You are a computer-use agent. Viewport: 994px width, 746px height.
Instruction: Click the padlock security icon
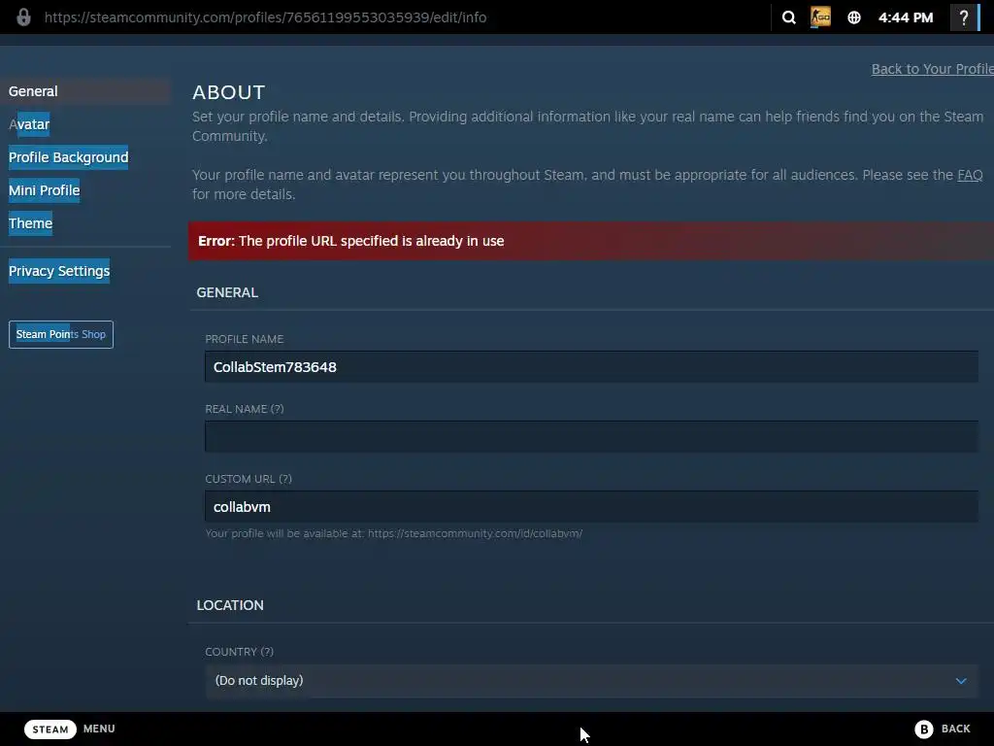(23, 17)
